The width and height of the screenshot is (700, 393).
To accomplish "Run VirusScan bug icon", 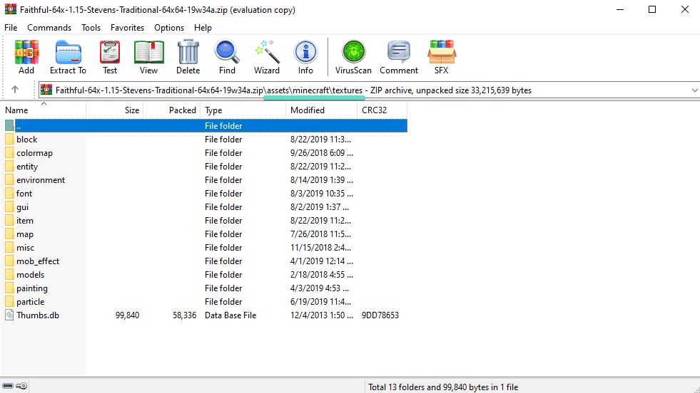I will 353,52.
